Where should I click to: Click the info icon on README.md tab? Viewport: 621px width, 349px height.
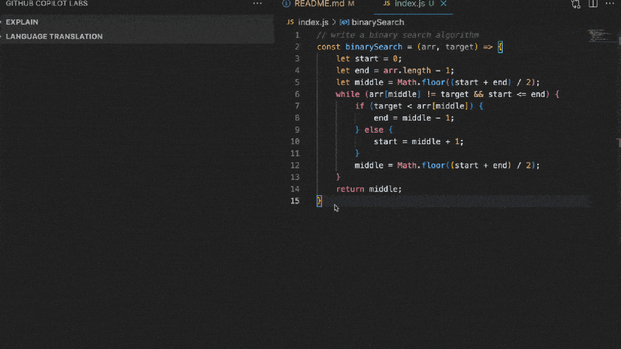[286, 4]
